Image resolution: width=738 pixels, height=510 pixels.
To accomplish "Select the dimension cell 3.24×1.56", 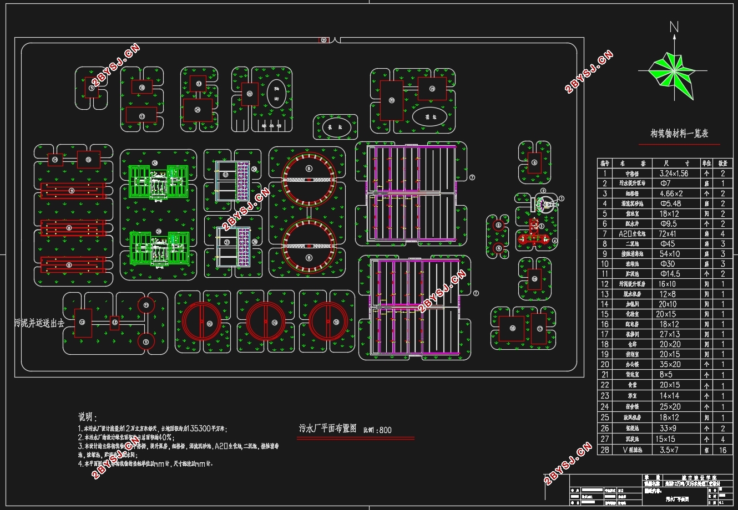I will [673, 173].
